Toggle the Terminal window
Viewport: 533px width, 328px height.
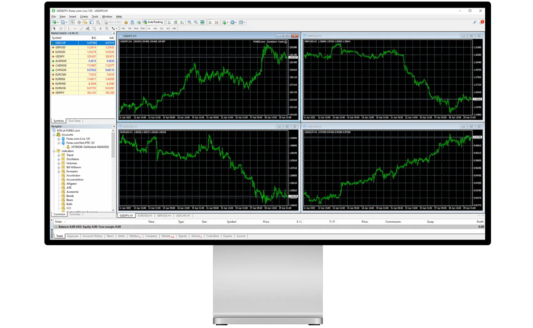[92, 22]
